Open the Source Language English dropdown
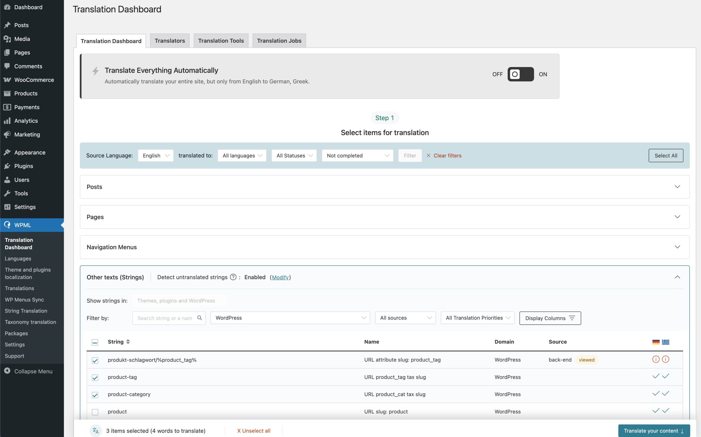This screenshot has width=701, height=437. (x=156, y=155)
